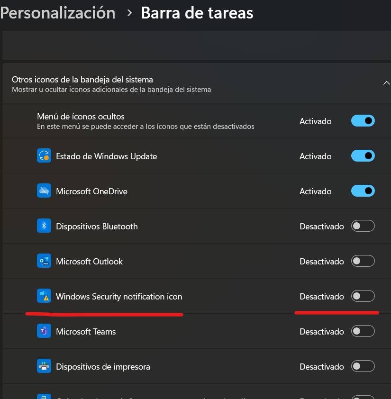
Task: Click the Microsoft Outlook icon
Action: tap(44, 261)
